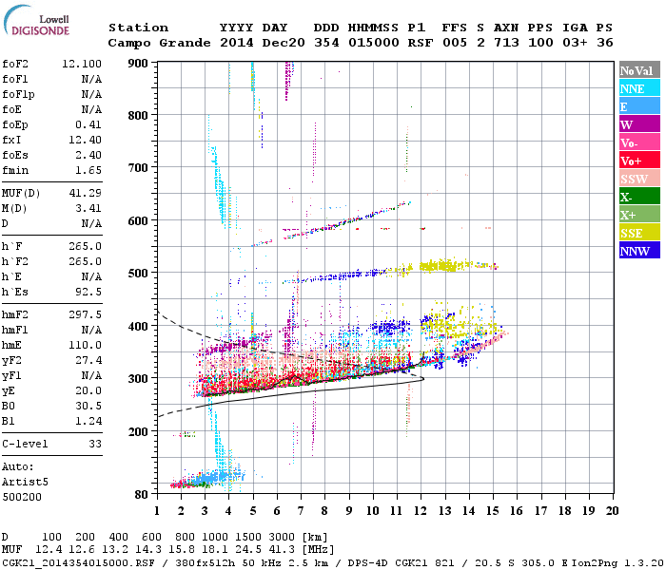Image resolution: width=666 pixels, height=570 pixels.
Task: Select the NoVal legend swatch
Action: click(639, 70)
